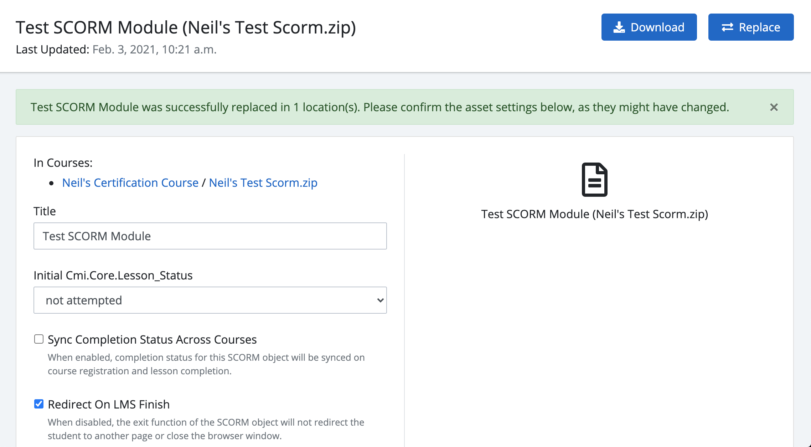Click the file name caption under the document icon
Image resolution: width=811 pixels, height=447 pixels.
(x=594, y=214)
